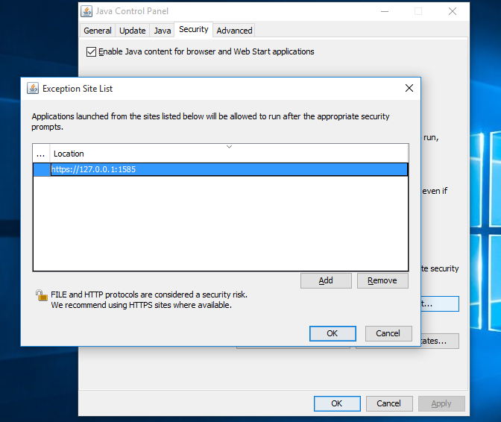The image size is (501, 422).
Task: Select the https://127.0.0.1:1585 location entry
Action: coord(229,169)
